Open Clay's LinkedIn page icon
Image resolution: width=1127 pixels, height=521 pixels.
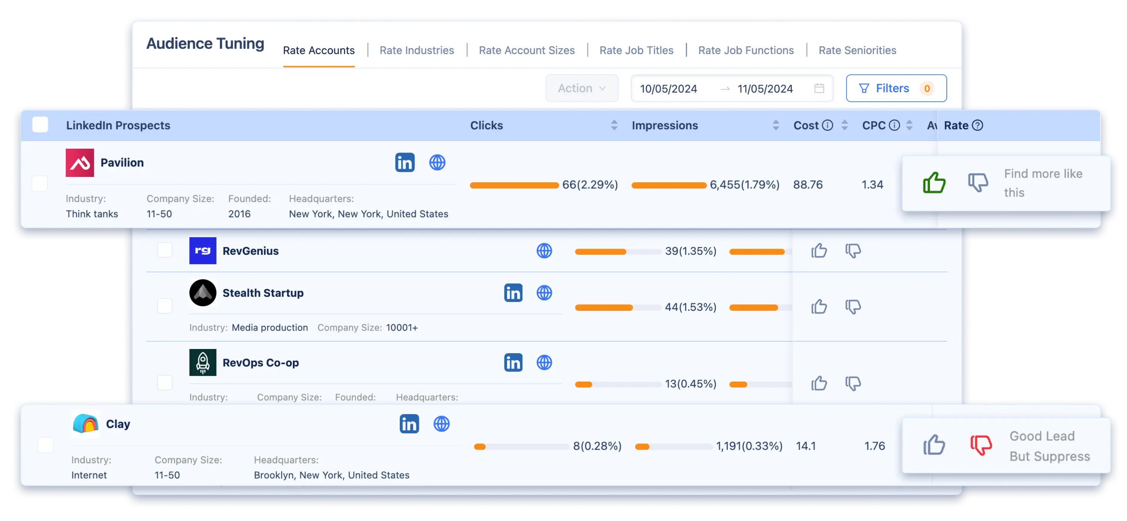coord(409,424)
